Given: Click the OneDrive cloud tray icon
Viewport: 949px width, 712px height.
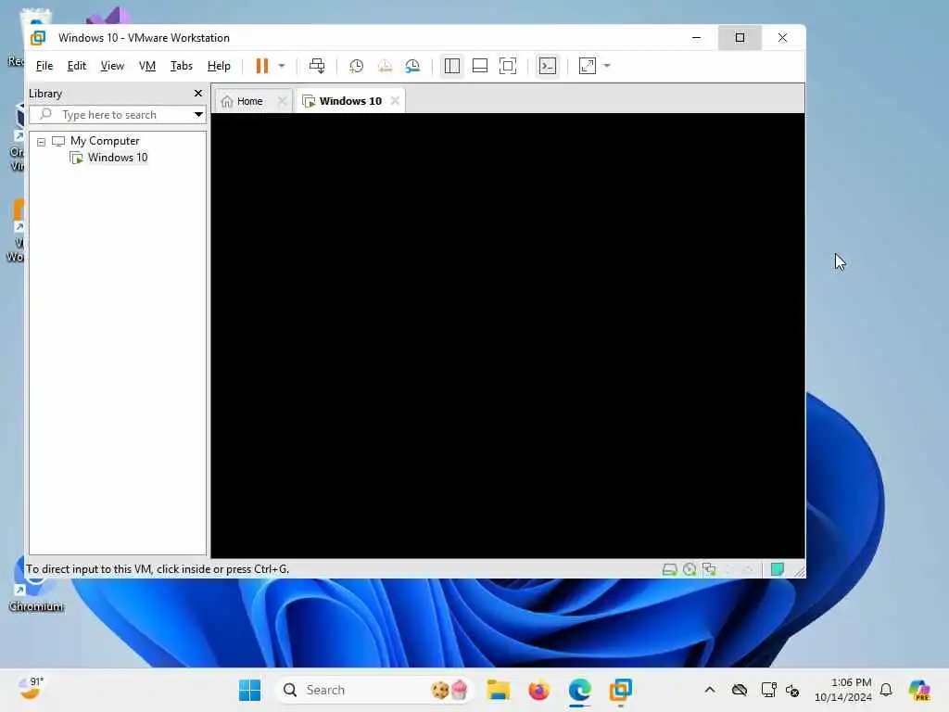Looking at the screenshot, I should [740, 690].
